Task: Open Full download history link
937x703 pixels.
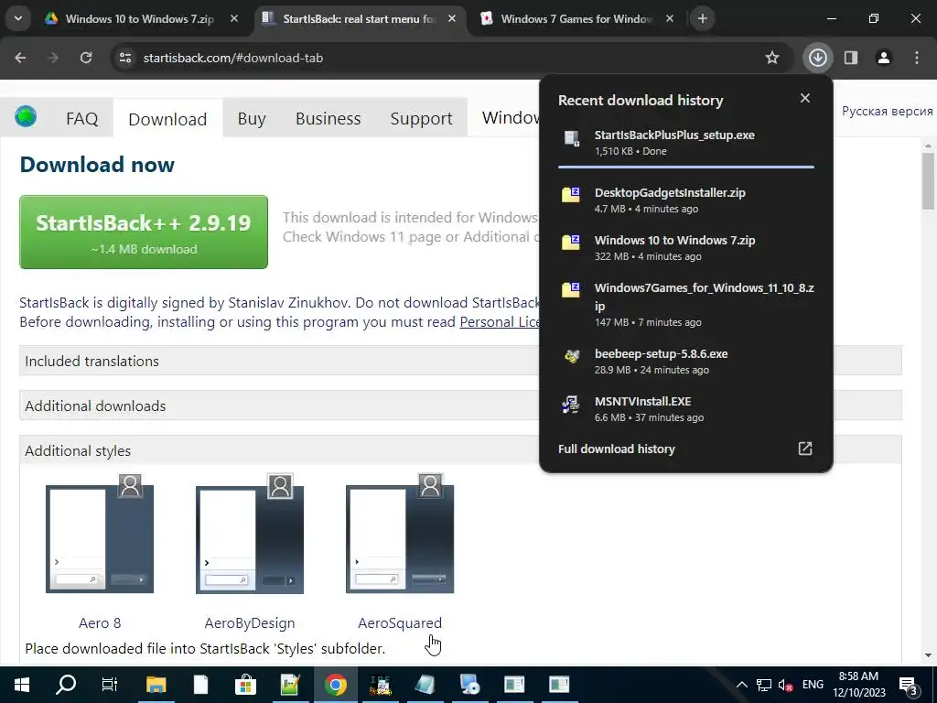Action: tap(616, 449)
